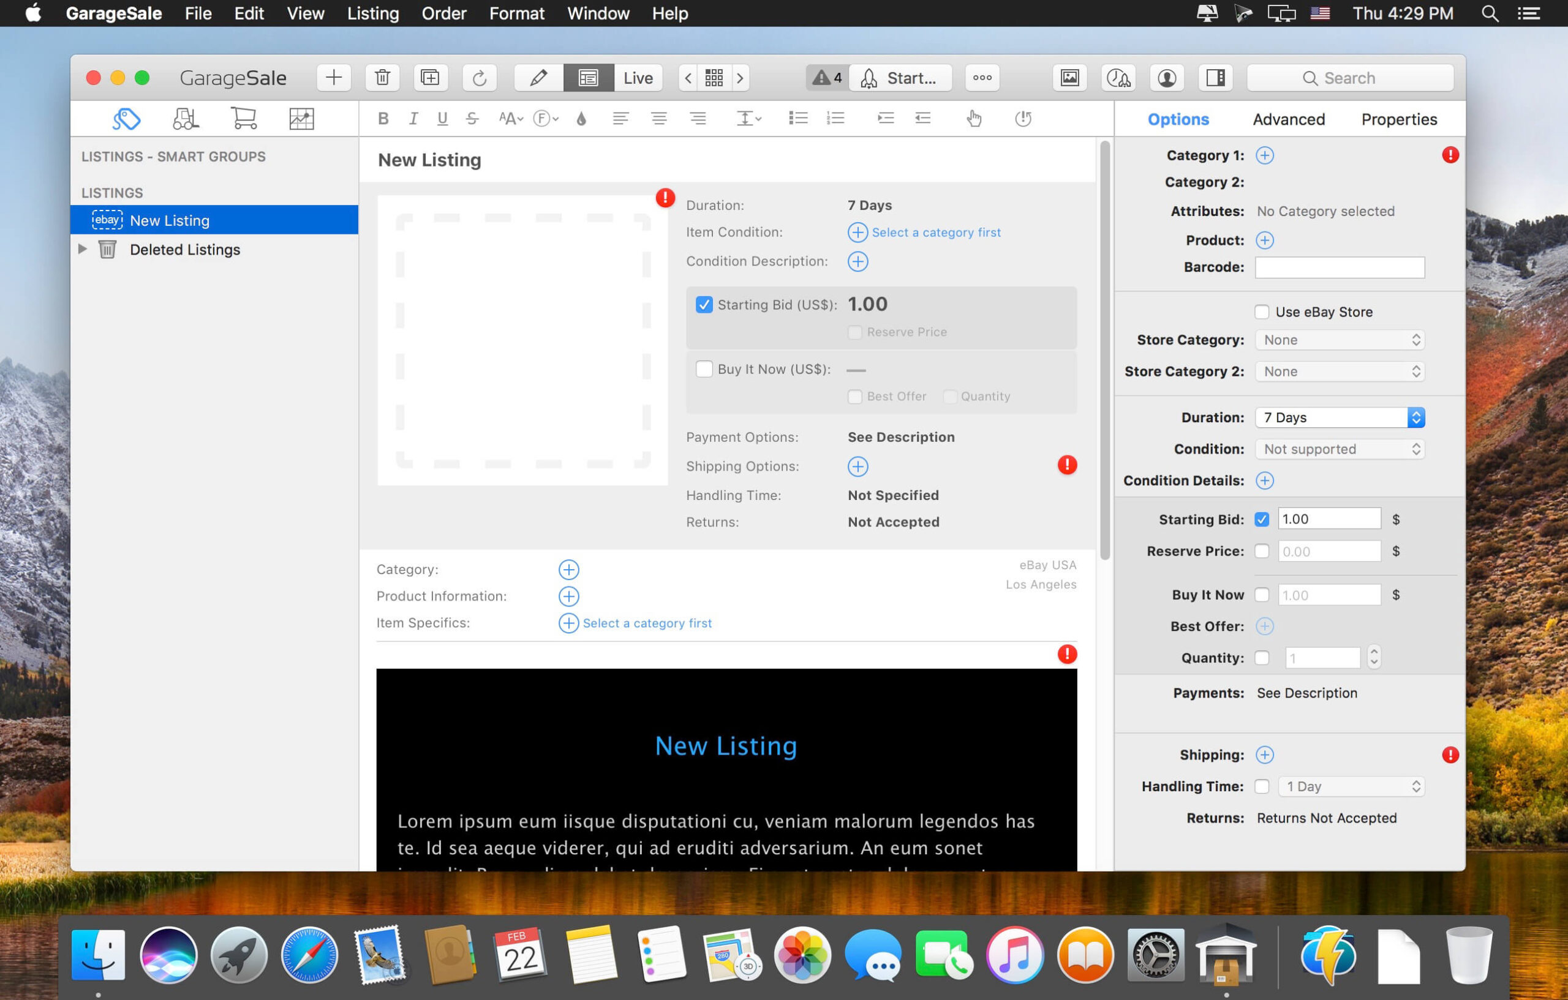
Task: Switch to the Advanced tab
Action: pyautogui.click(x=1289, y=118)
